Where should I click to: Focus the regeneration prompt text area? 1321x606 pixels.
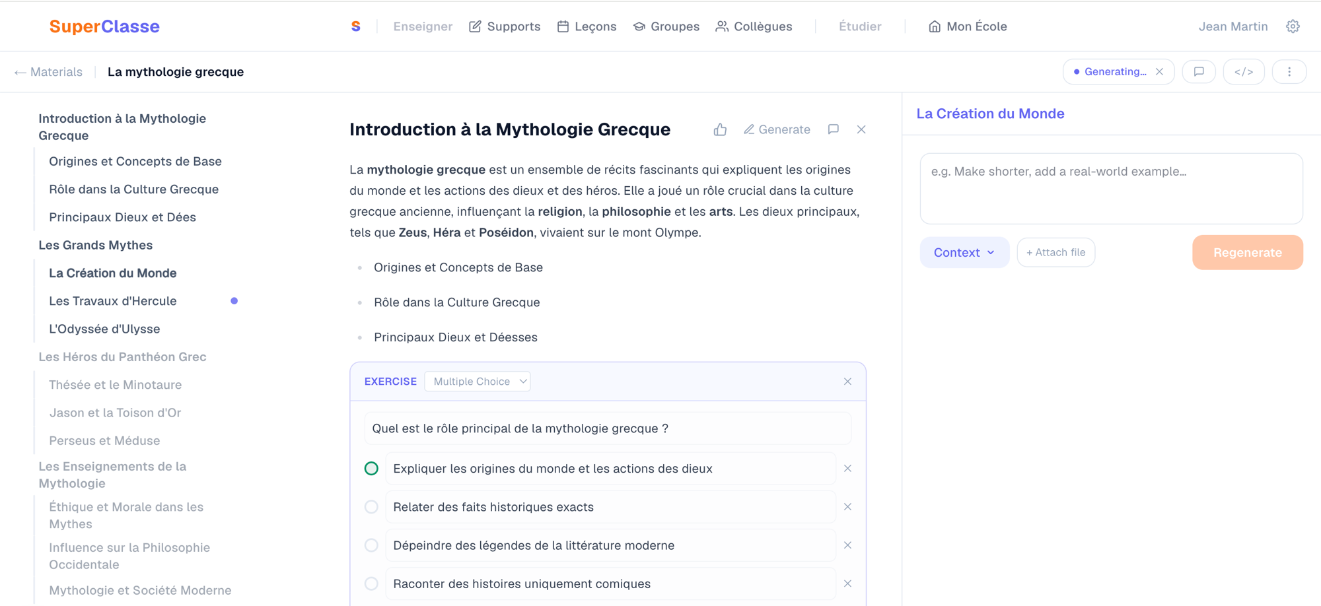coord(1111,189)
